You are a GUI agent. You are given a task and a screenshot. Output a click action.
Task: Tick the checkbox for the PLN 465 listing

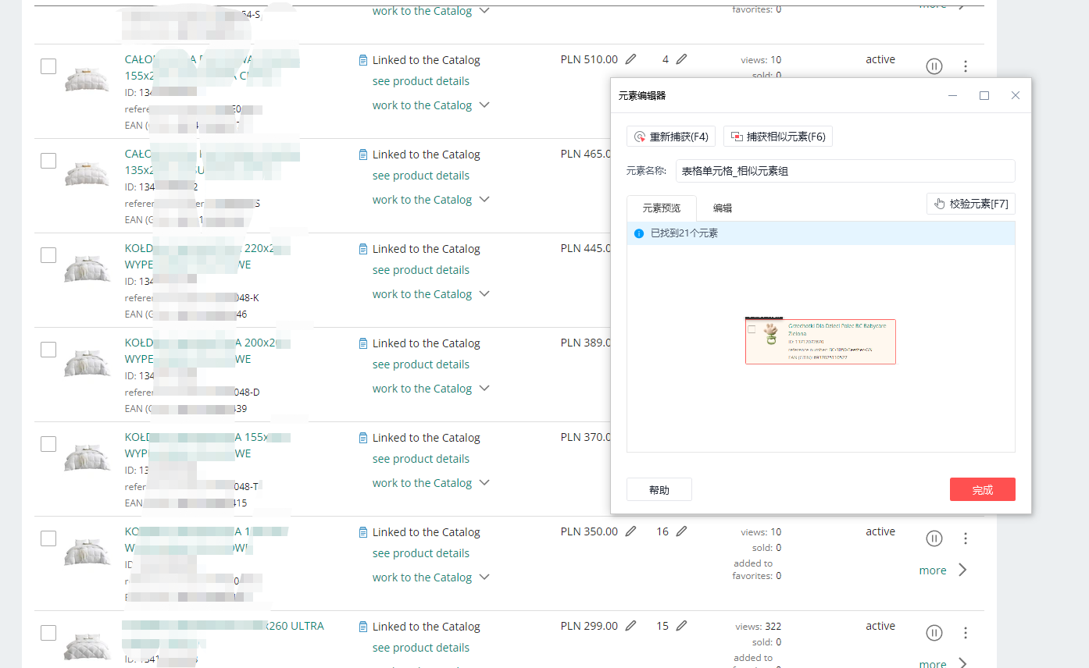[48, 161]
